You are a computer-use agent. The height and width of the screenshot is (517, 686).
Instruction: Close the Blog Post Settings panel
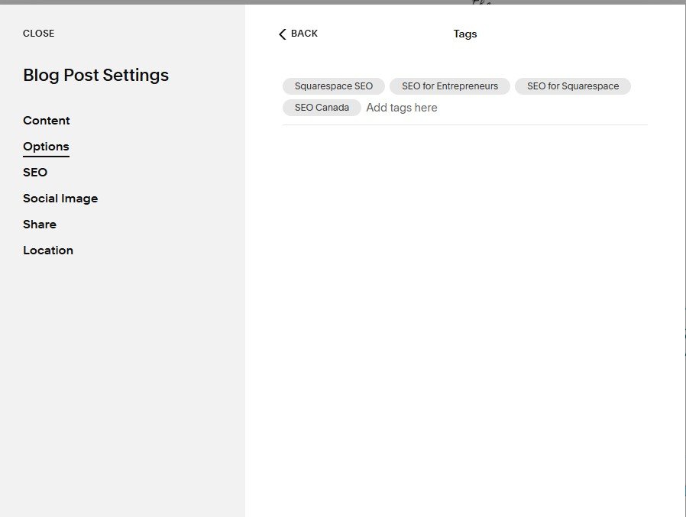pyautogui.click(x=38, y=34)
